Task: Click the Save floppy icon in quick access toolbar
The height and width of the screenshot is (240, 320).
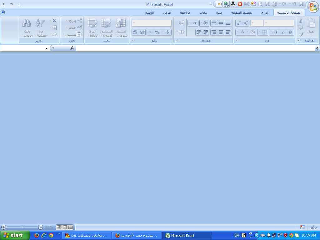Action: click(x=301, y=4)
